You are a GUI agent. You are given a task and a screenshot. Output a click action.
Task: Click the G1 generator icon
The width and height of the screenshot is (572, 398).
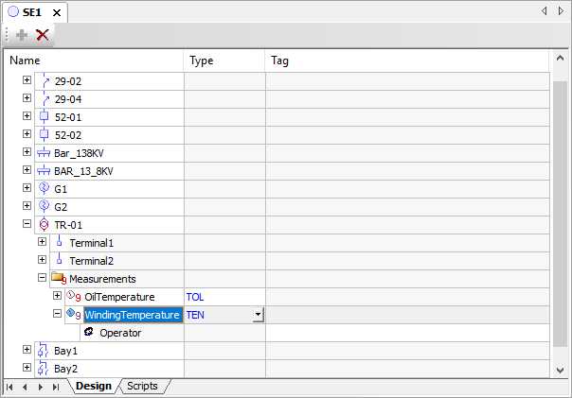click(44, 189)
